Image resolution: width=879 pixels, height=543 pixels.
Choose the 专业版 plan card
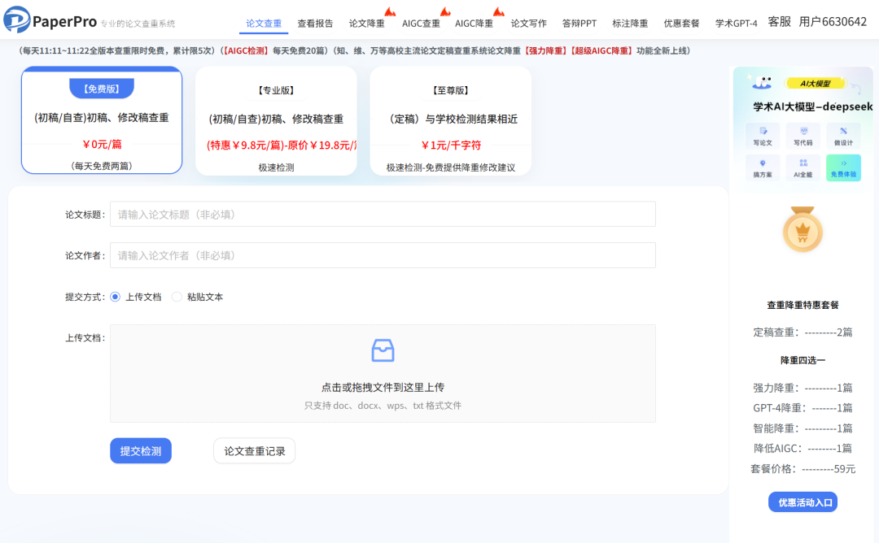point(276,120)
